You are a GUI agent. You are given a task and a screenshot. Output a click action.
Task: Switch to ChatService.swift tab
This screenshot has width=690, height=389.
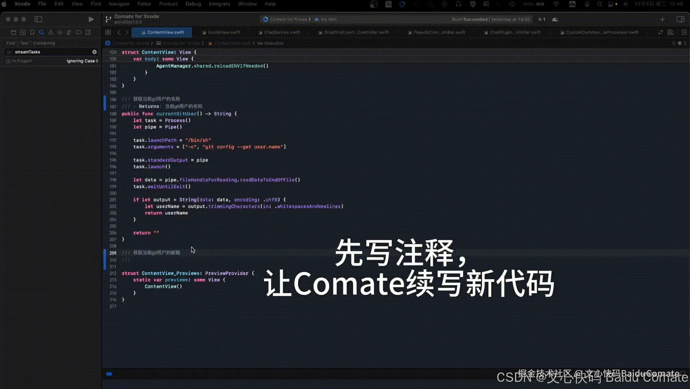(279, 32)
